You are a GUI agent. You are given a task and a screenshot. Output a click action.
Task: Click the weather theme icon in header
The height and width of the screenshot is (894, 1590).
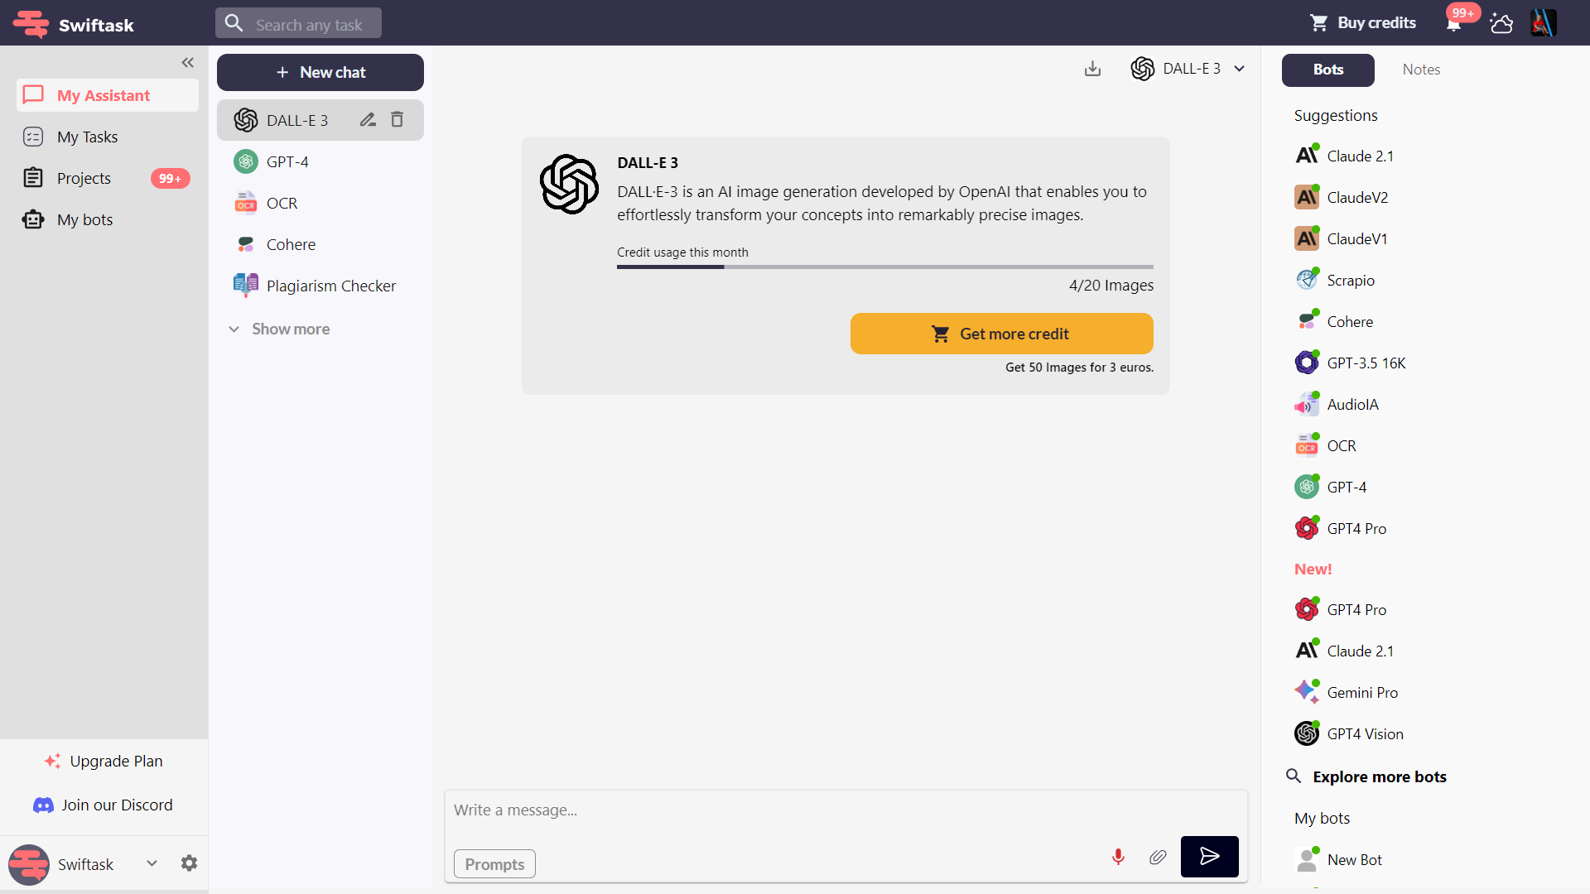click(x=1501, y=23)
